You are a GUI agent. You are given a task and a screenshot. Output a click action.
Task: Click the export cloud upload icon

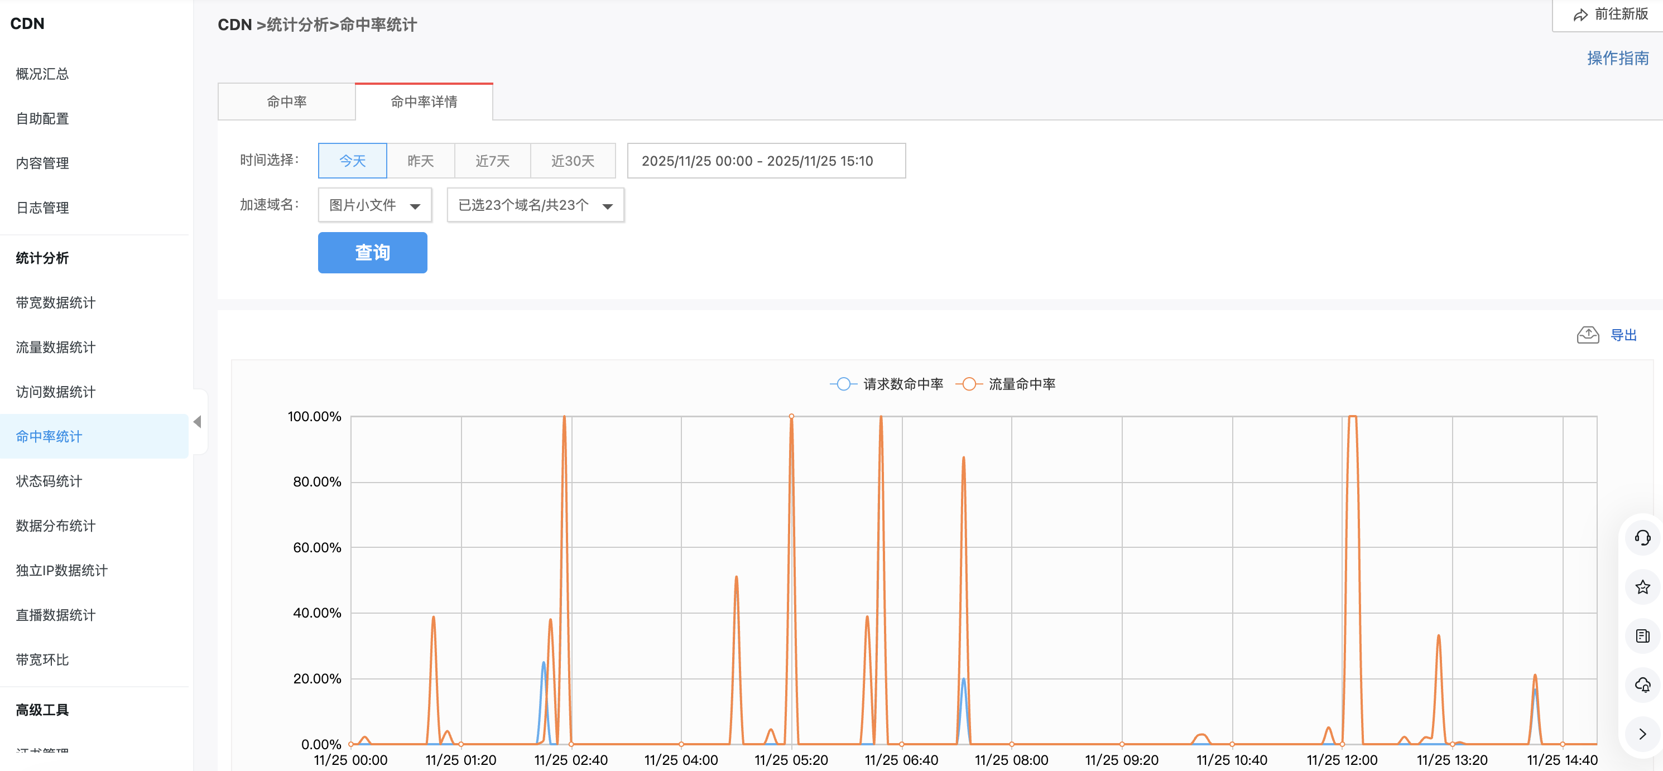coord(1588,335)
